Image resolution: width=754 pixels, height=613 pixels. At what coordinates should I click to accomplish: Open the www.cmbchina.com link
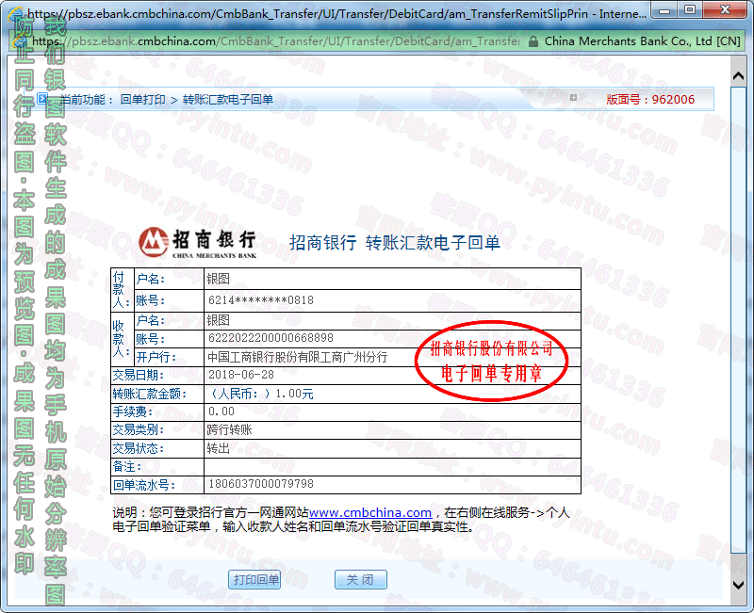[369, 512]
